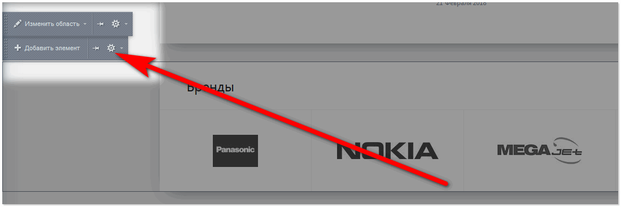621x207 pixels.
Task: Expand the gear dropdown arrow on "Добавить элемент" toolbar
Action: [121, 49]
